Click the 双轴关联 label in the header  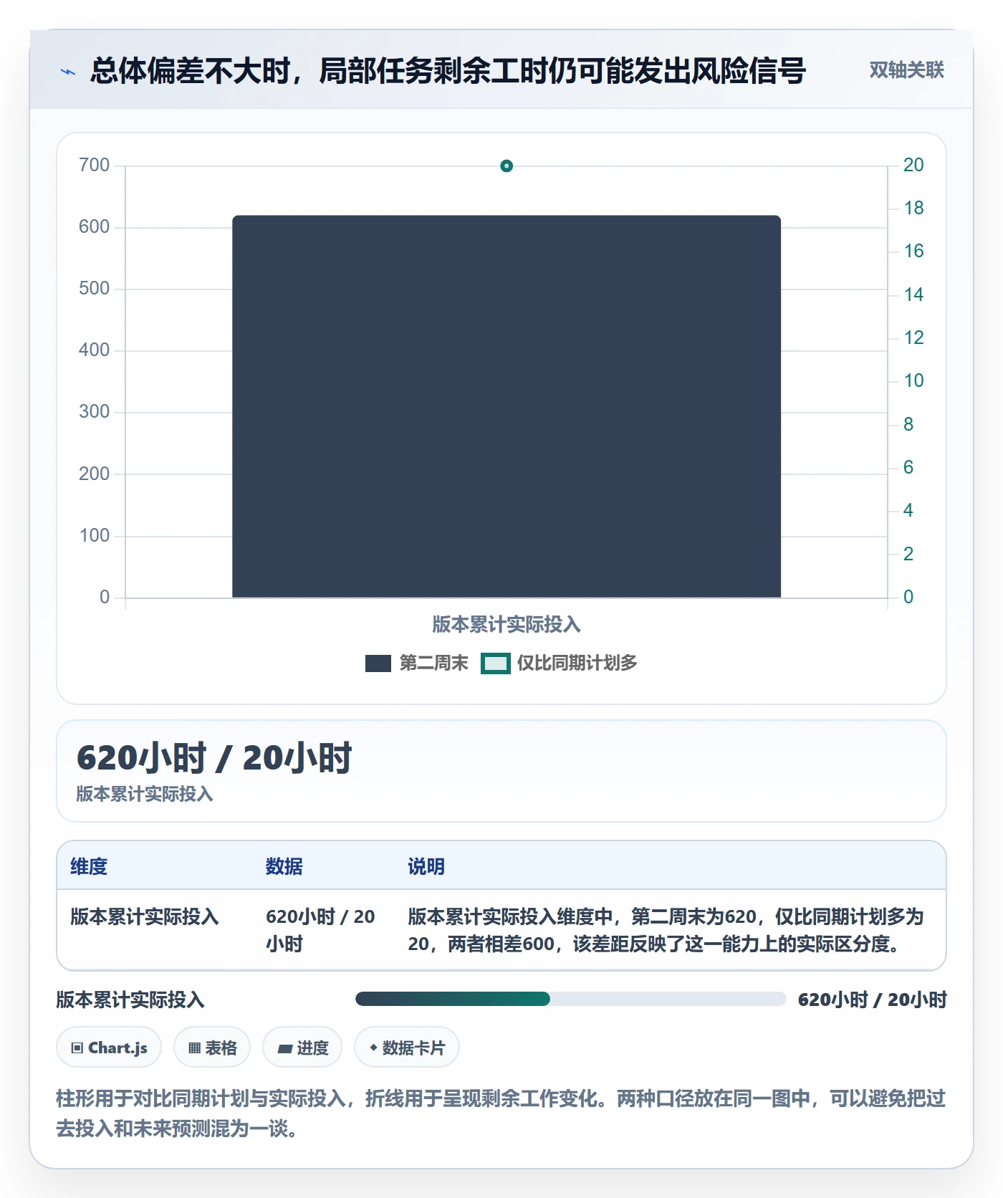click(x=906, y=70)
